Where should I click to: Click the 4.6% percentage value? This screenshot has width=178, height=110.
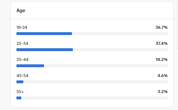coord(162,76)
